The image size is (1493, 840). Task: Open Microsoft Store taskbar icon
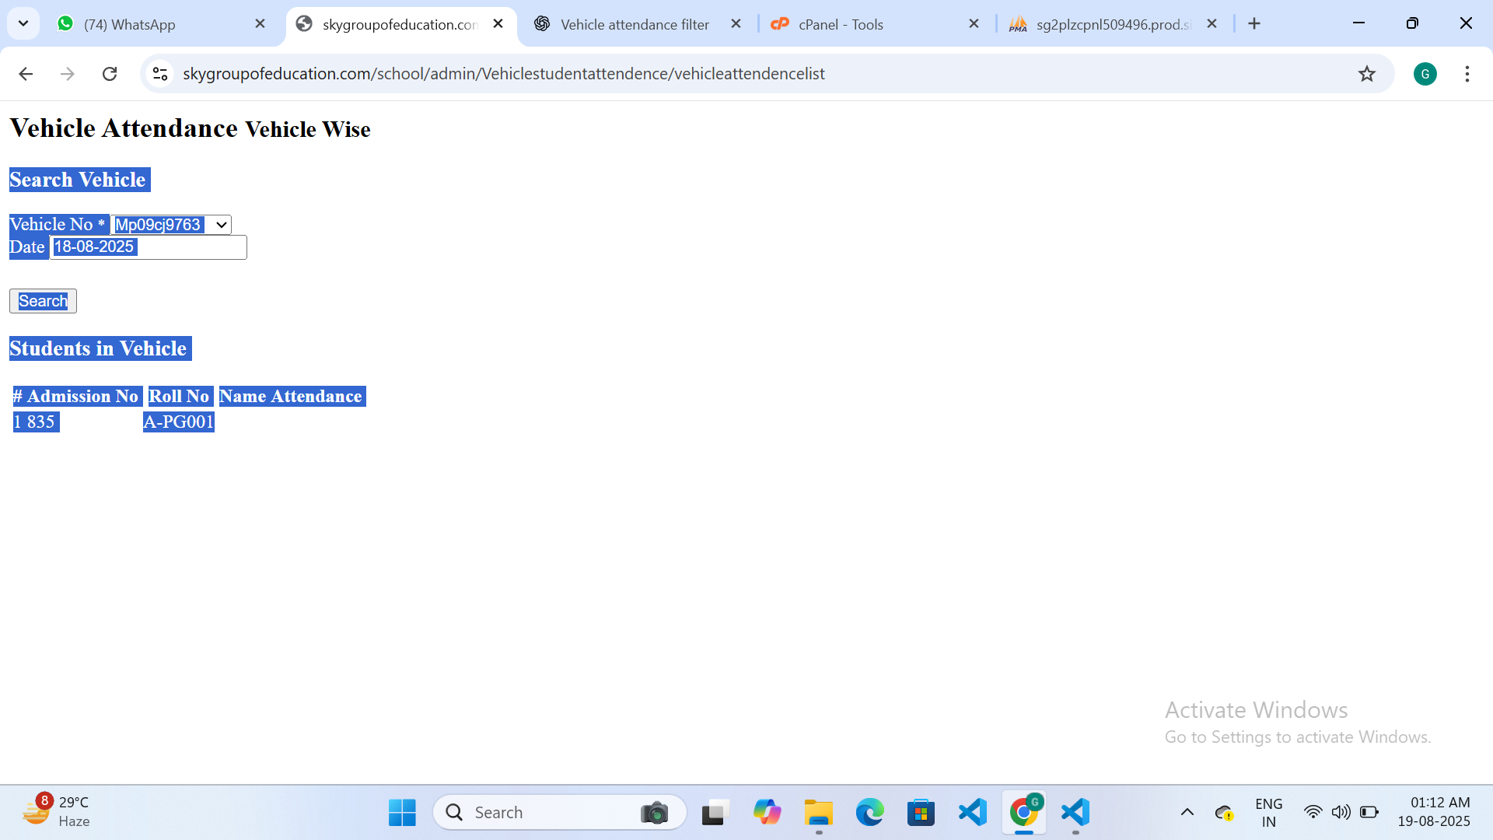[x=921, y=813]
